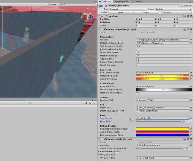
Task: Expand On Detect VFX foldout
Action: (x=99, y=155)
